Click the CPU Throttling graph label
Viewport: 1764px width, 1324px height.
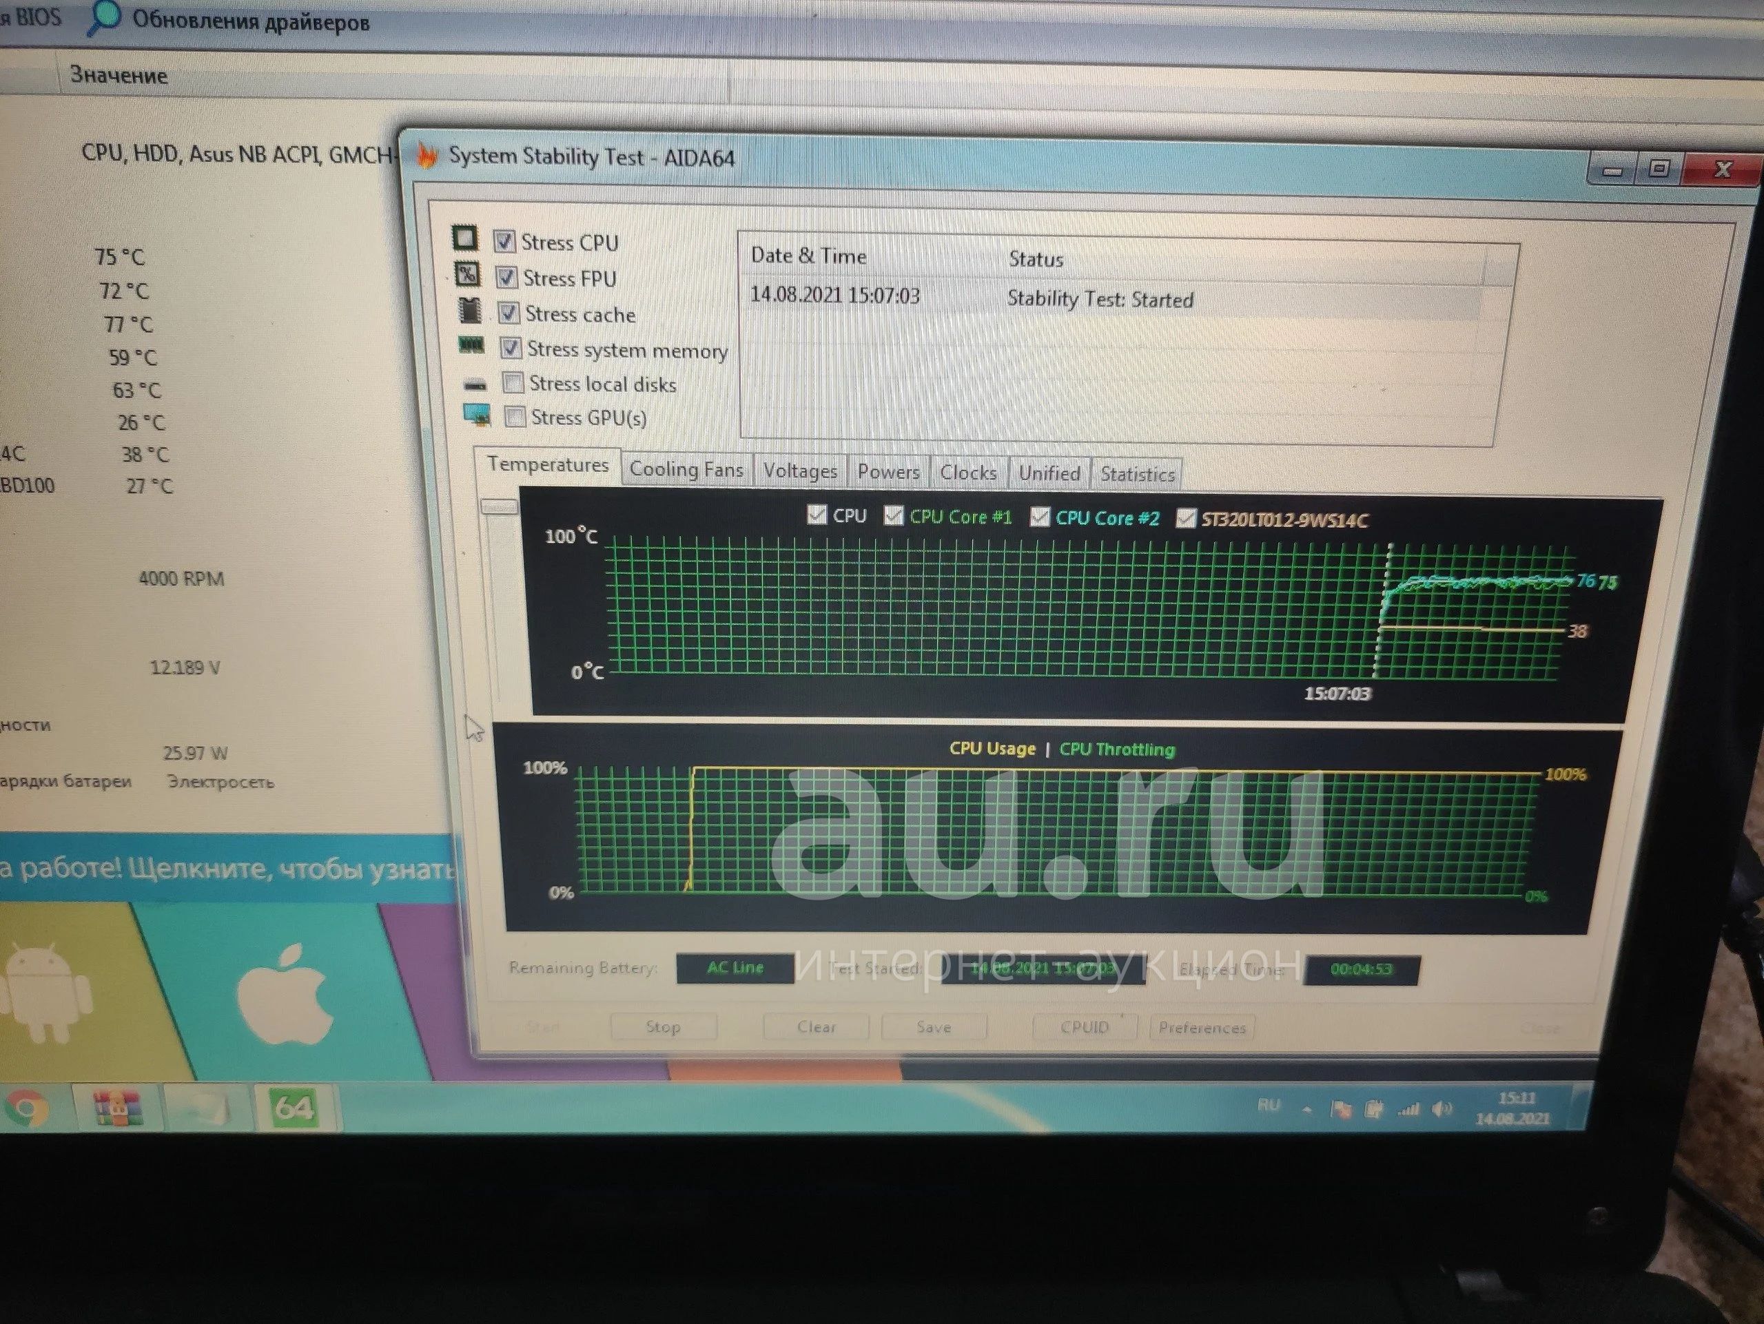1116,749
